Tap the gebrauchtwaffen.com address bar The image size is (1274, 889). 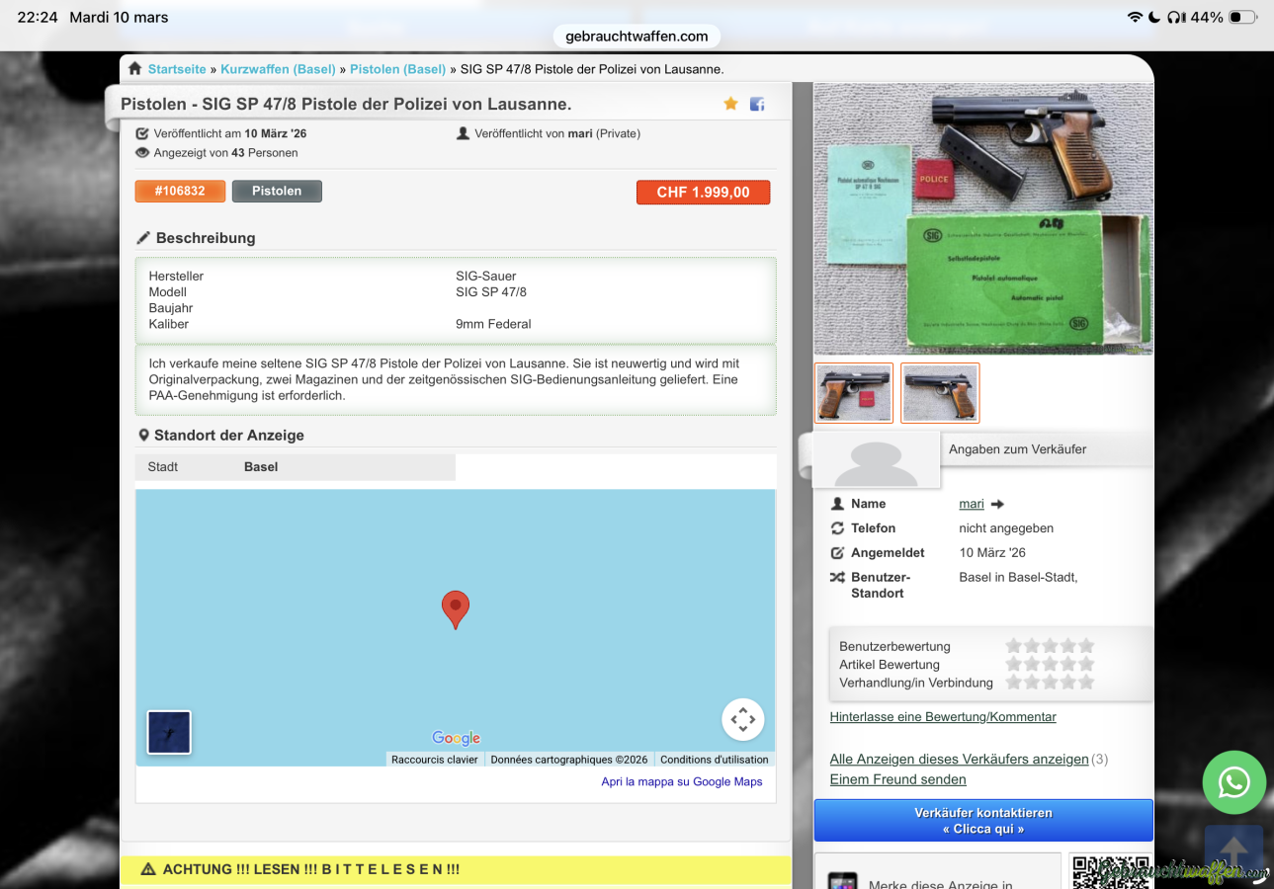point(637,37)
